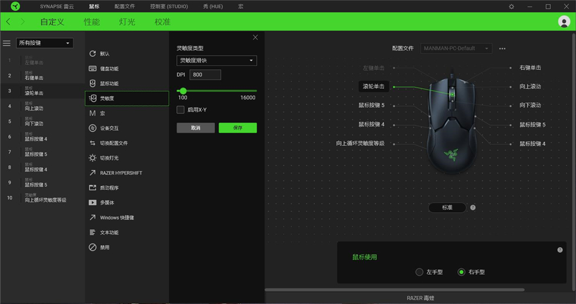Open the 秀 (HUE) menu
Viewport: 576px width, 304px height.
coord(213,6)
